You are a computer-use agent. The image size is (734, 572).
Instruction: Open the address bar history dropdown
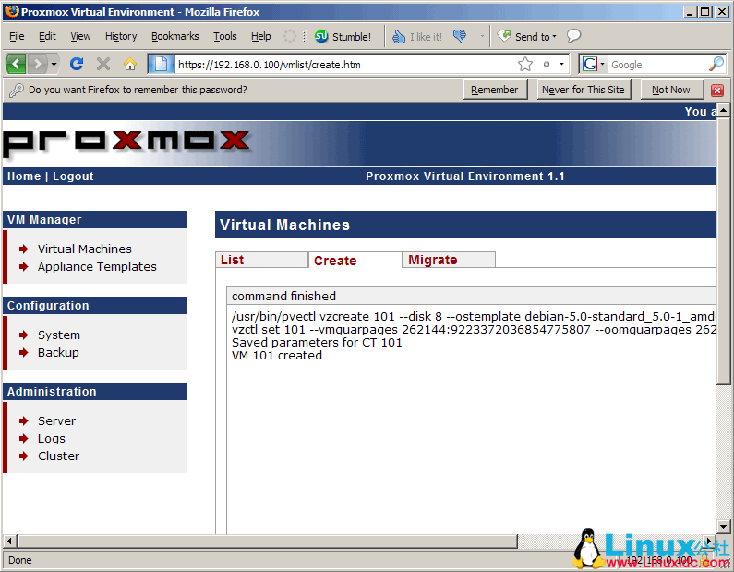click(x=561, y=64)
